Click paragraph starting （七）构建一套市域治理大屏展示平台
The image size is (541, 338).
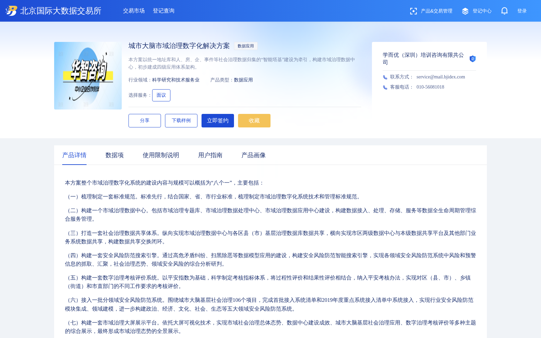(270, 327)
